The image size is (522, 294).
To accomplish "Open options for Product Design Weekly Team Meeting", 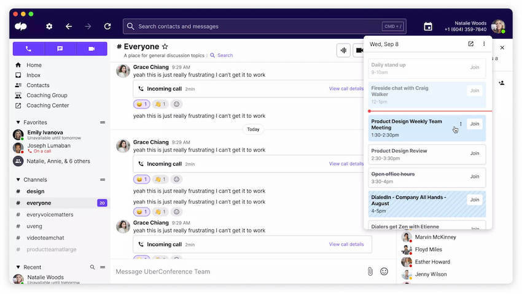I will pos(461,124).
